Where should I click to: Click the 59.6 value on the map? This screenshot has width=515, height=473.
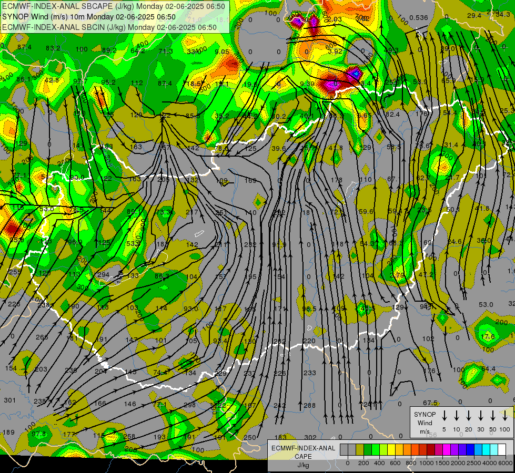[366, 211]
